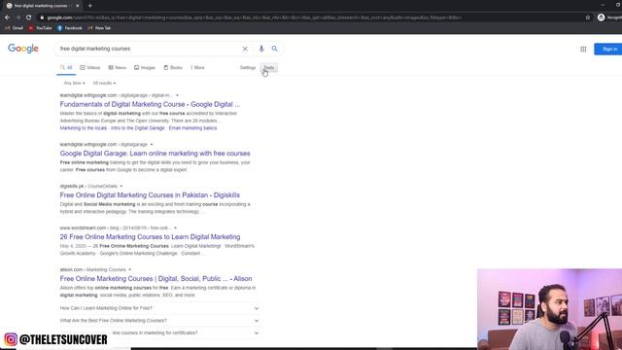622x350 pixels.
Task: Start voice search with microphone icon
Action: click(x=261, y=49)
